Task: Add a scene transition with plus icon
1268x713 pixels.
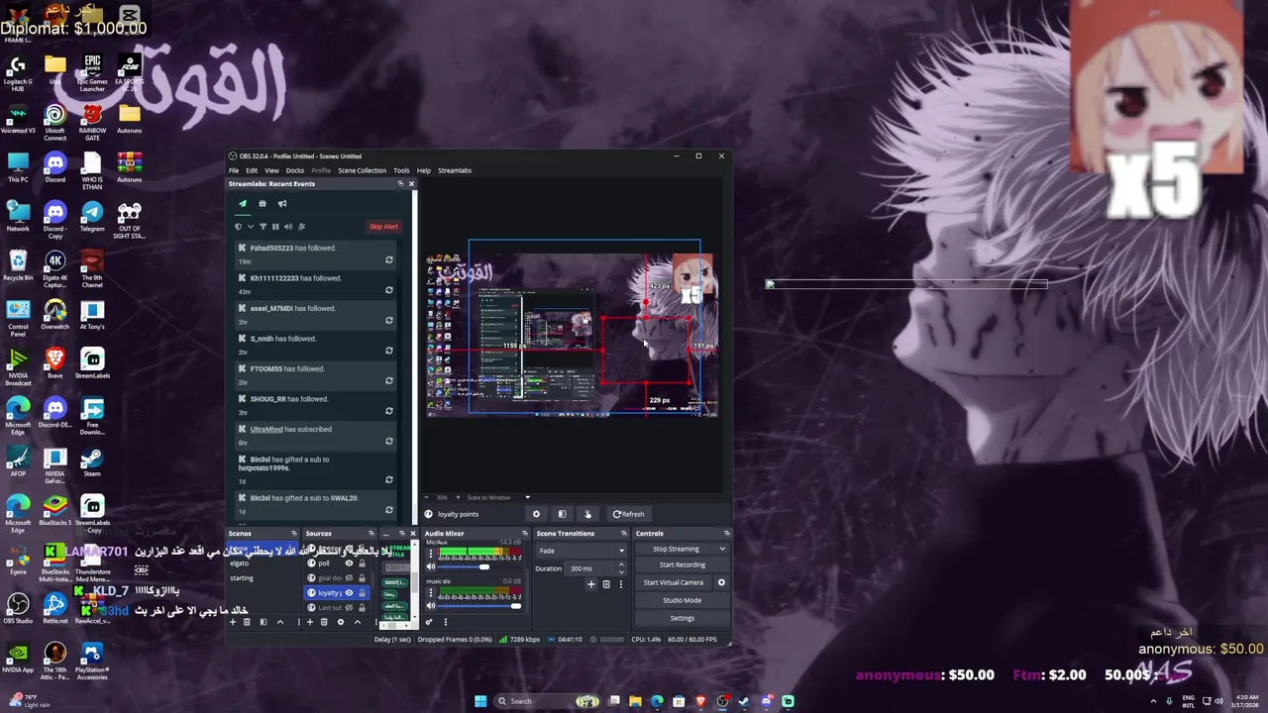Action: tap(591, 584)
